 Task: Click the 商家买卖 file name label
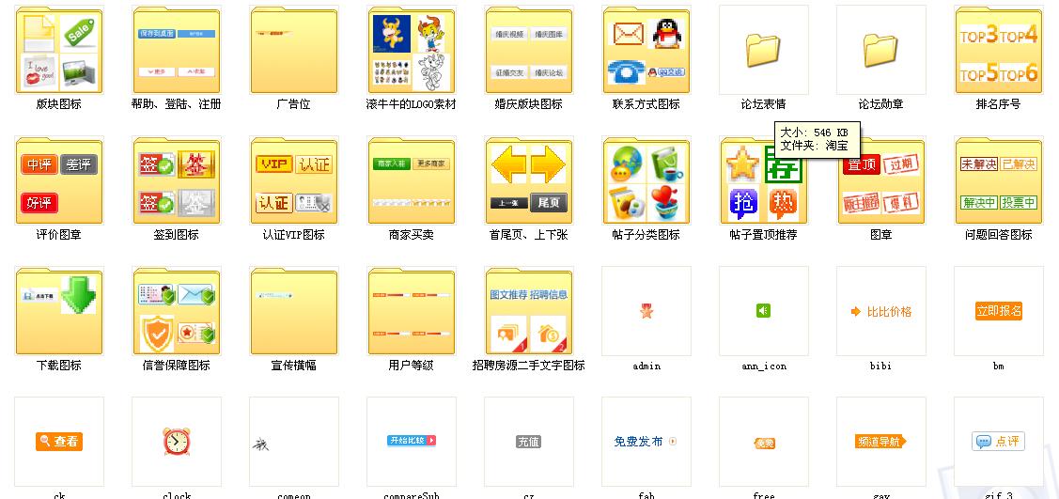(x=412, y=235)
